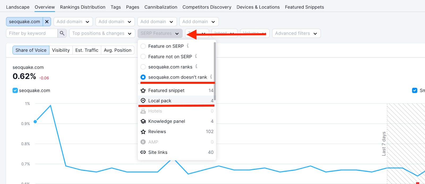
Task: Select Local pack pin icon
Action: [143, 101]
